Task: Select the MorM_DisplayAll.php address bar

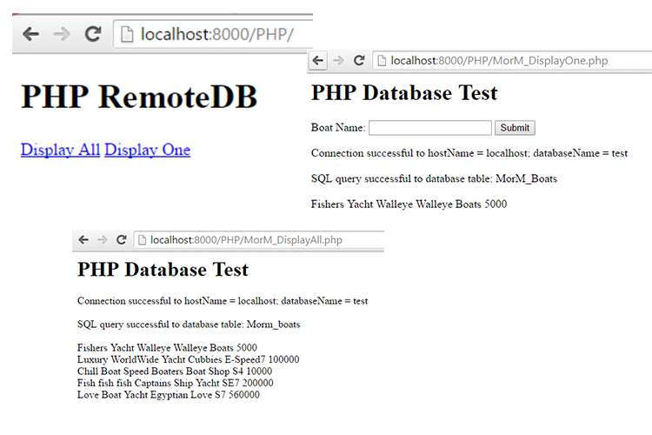Action: point(259,240)
